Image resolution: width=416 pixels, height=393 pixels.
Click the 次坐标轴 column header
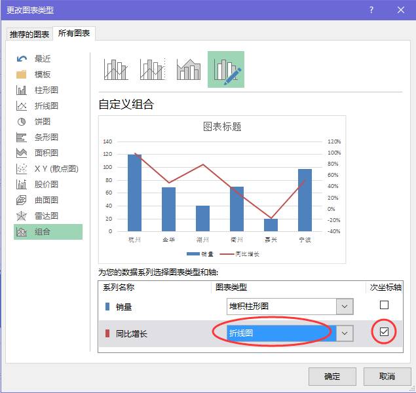[x=385, y=288]
